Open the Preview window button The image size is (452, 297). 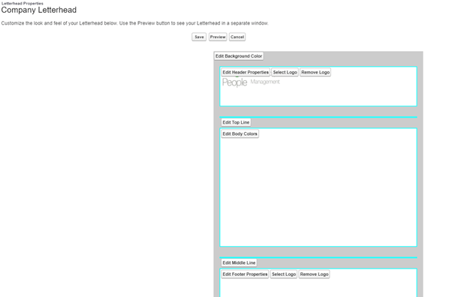pos(218,37)
